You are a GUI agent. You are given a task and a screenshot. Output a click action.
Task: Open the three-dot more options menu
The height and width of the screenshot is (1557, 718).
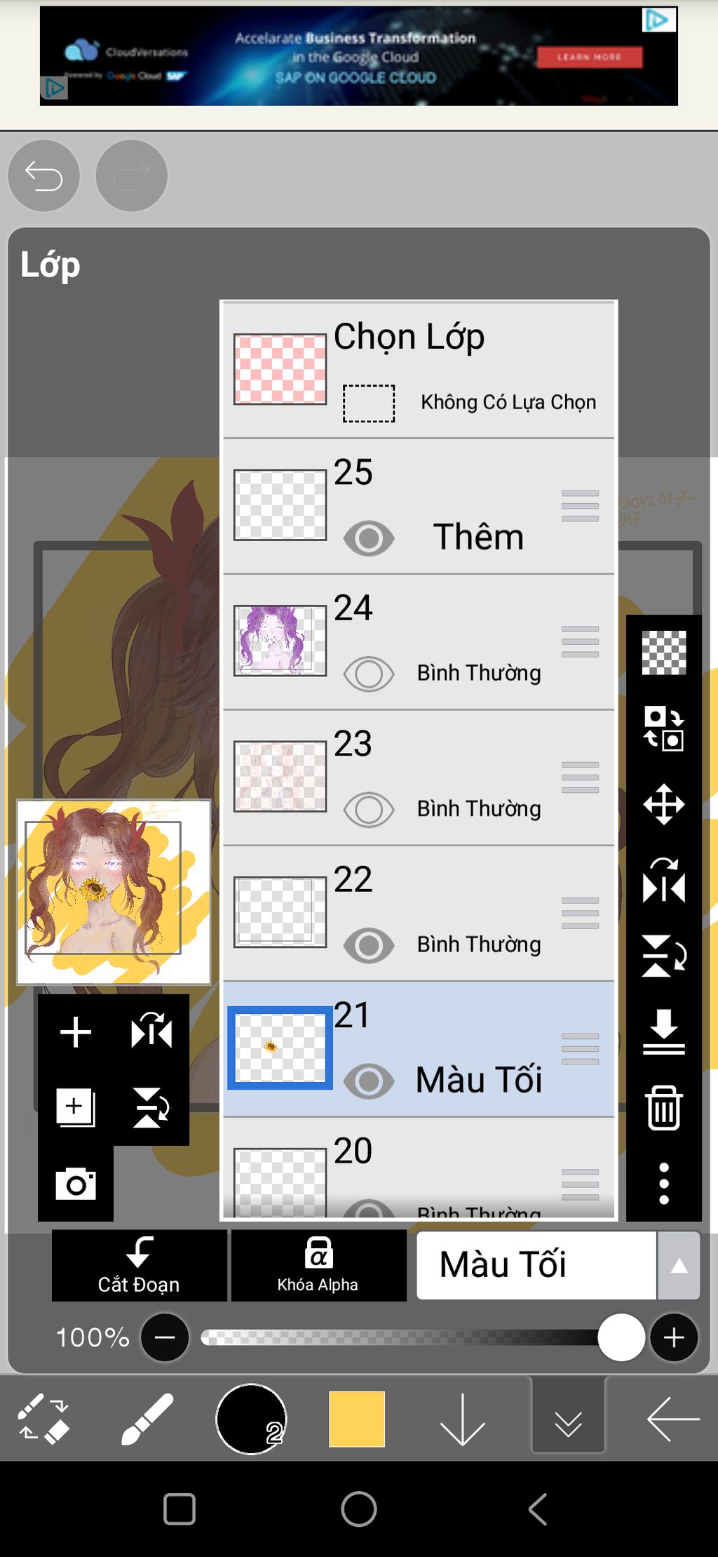(x=663, y=1184)
